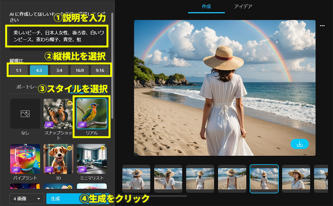Choose the ミニマリスト living room style
Image resolution: width=333 pixels, height=206 pixels.
[92, 159]
